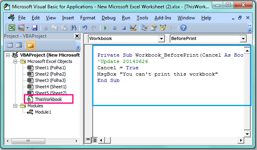Open the Insert UserForm dropdown arrow
The image size is (257, 150).
coord(27,28)
